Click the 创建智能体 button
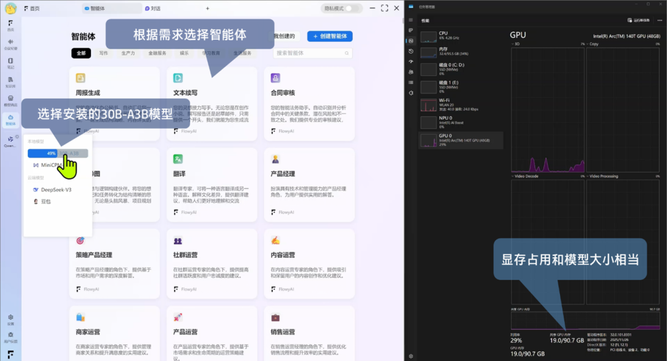667x361 pixels. click(x=330, y=36)
